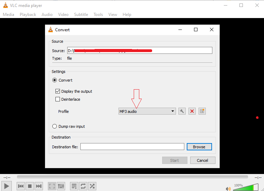The image size is (264, 191).
Task: Delete selected profile with red X
Action: coord(192,111)
